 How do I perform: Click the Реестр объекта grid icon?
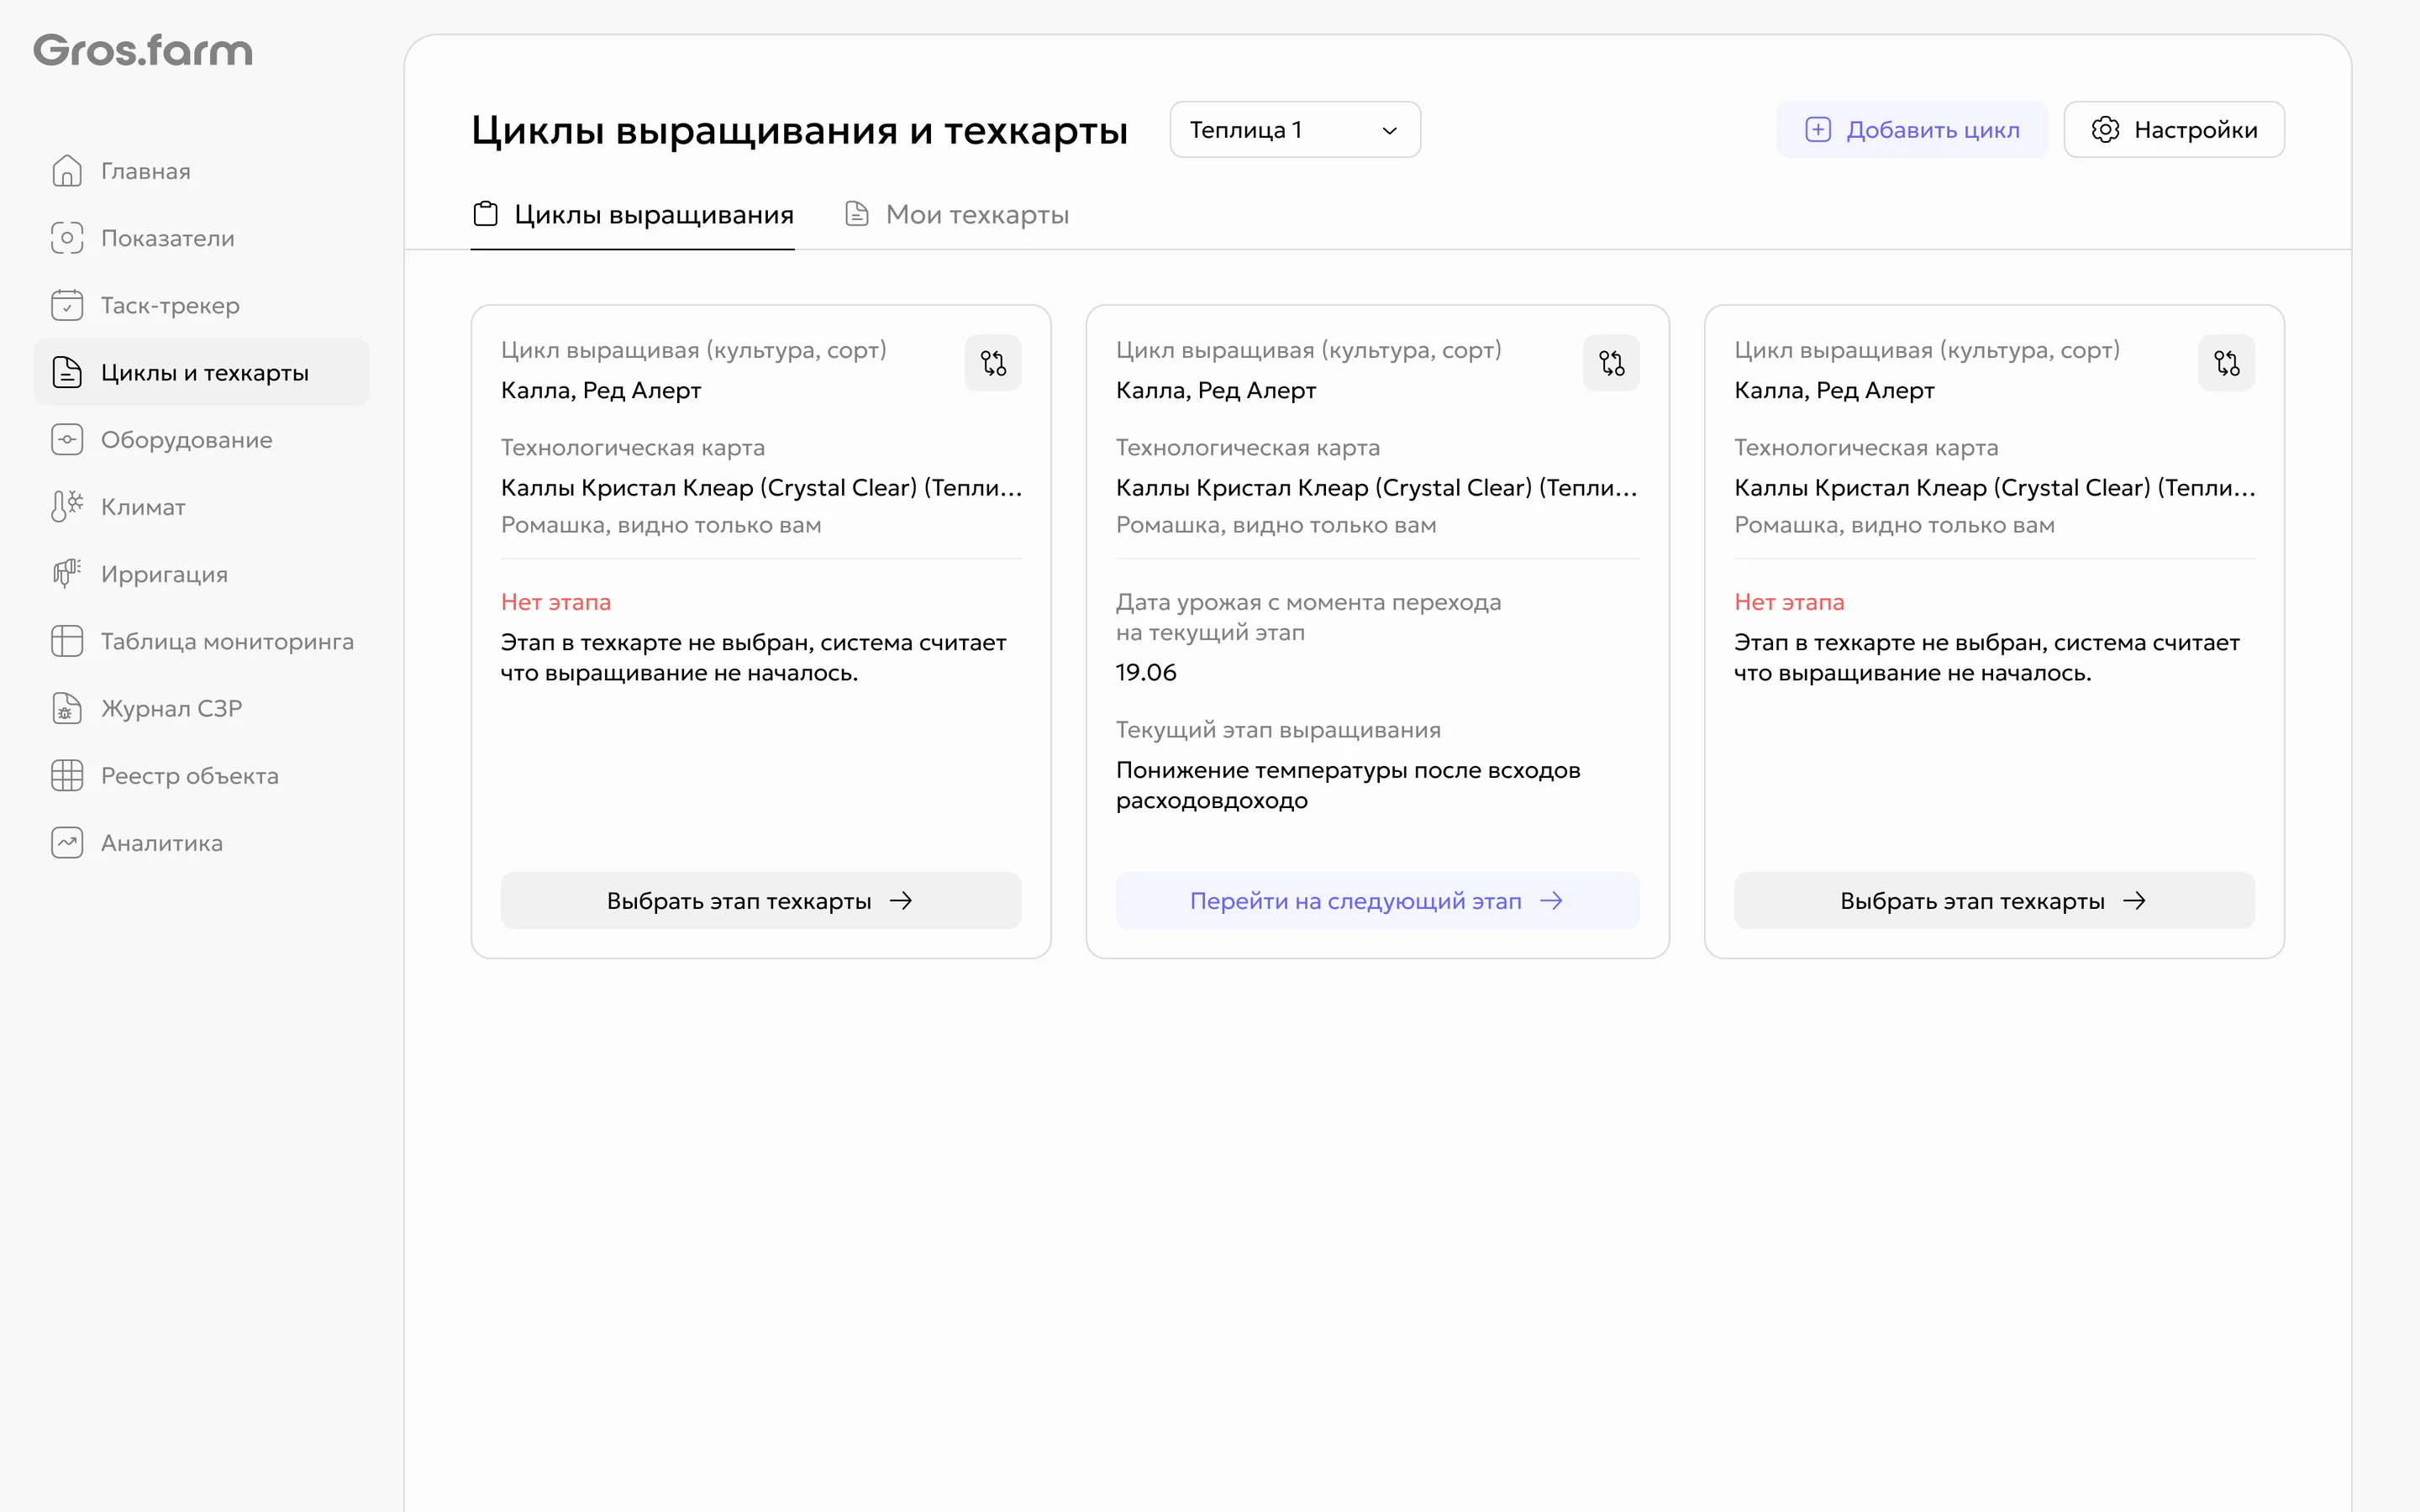coord(67,775)
